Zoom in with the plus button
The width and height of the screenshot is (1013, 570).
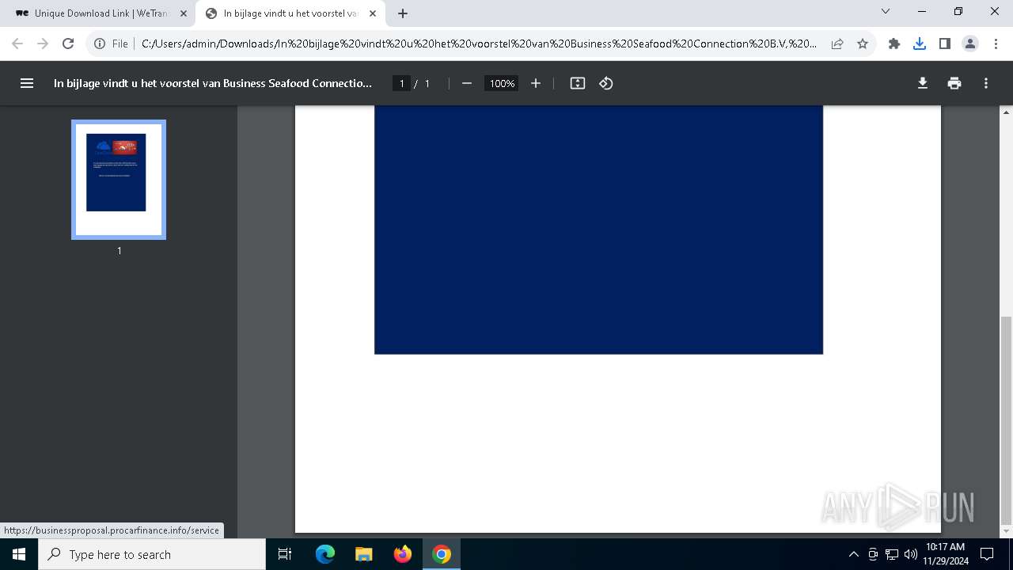pos(536,83)
